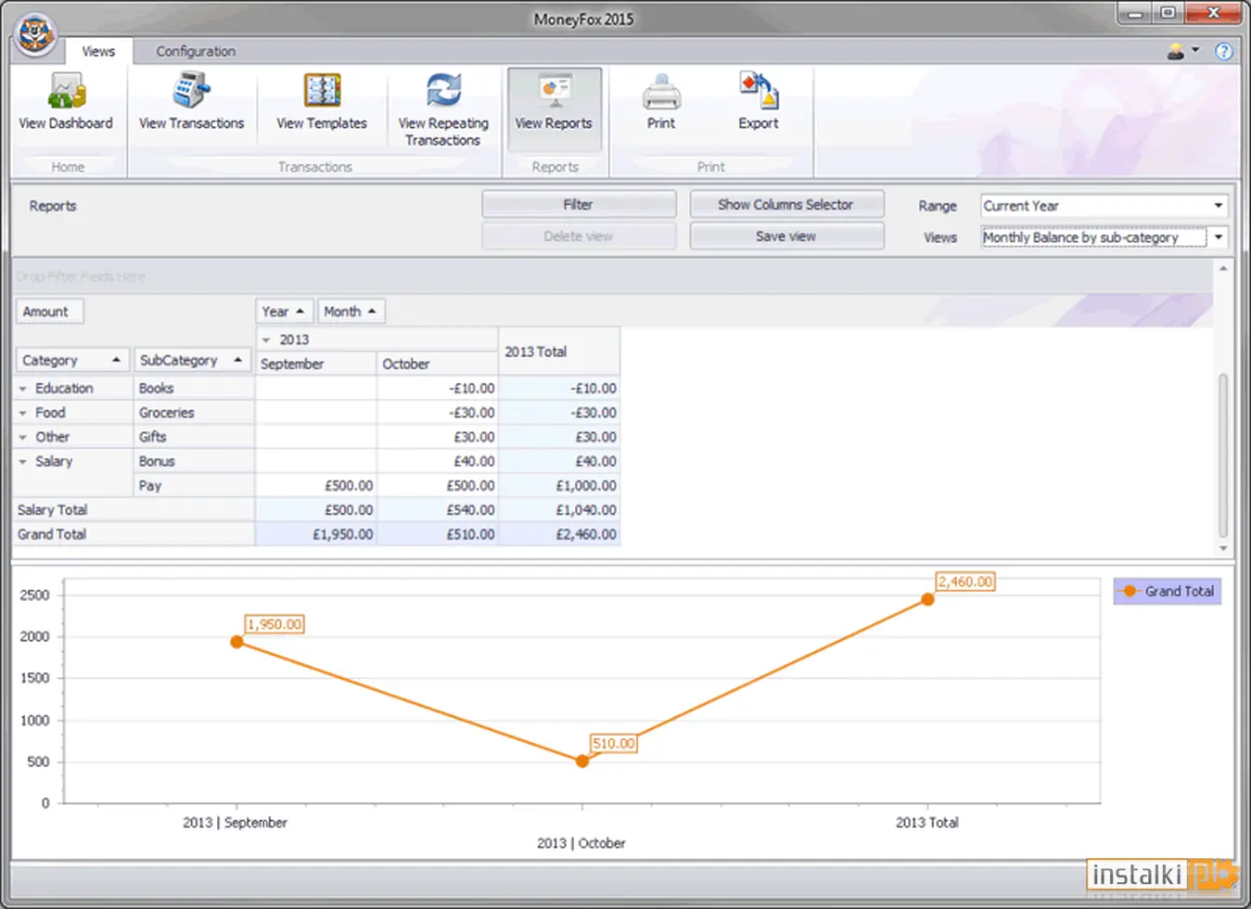1251x909 pixels.
Task: Open the Views dropdown arrow
Action: click(1219, 237)
